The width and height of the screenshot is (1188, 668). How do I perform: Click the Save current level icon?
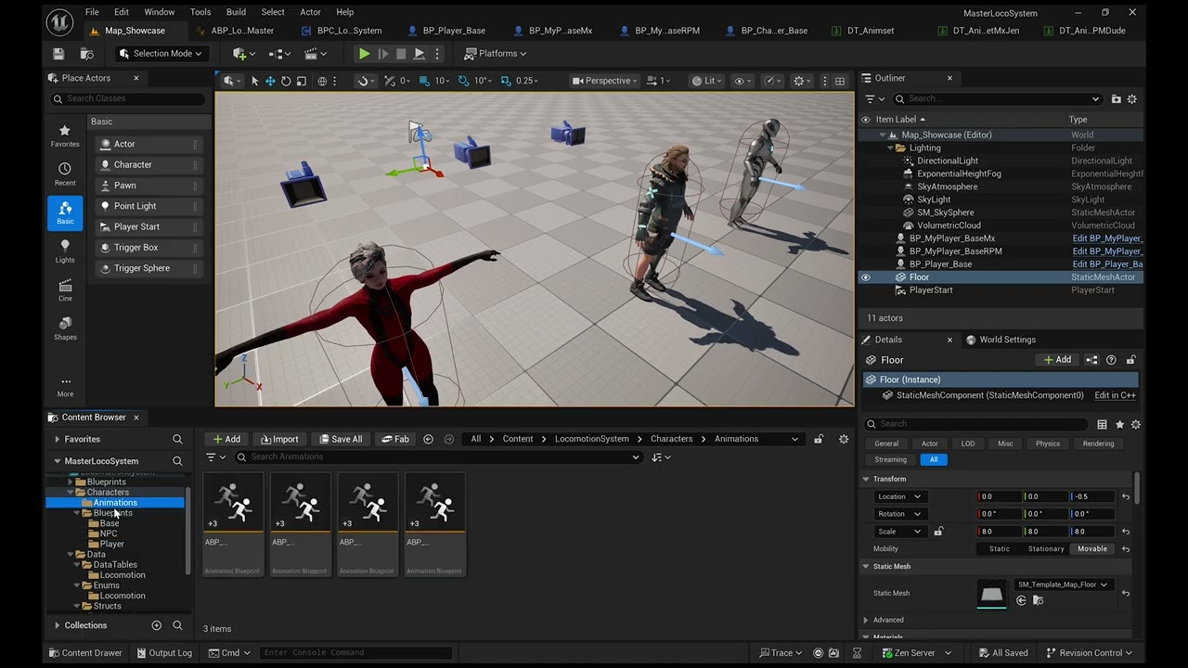click(58, 54)
